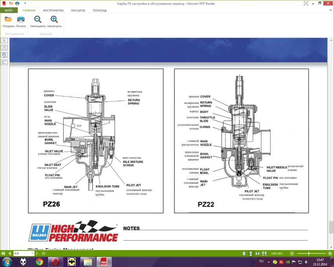Screen dimensions: 334x267
Task: Click the Walbro High Performance logo
Action: click(x=73, y=231)
